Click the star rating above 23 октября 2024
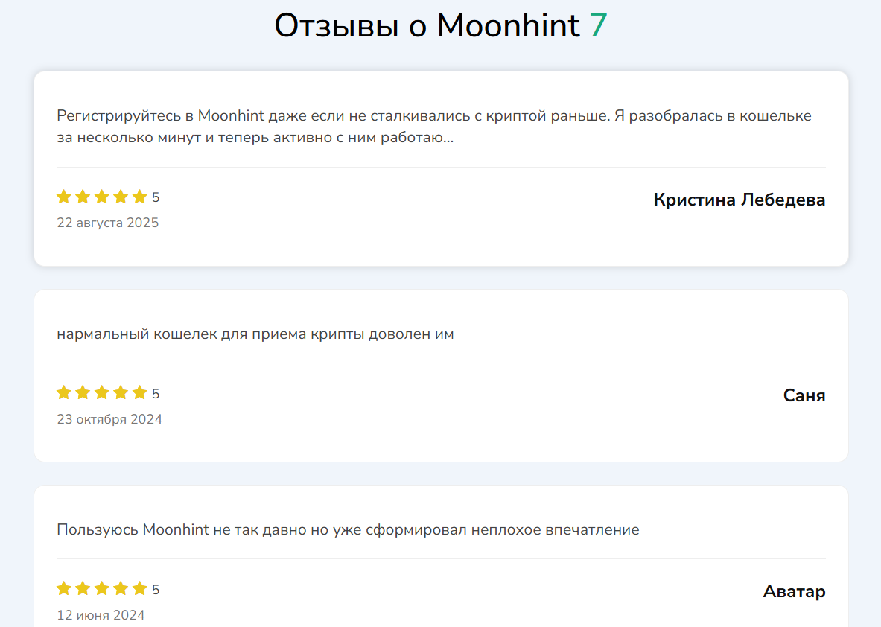This screenshot has height=627, width=881. coord(102,392)
